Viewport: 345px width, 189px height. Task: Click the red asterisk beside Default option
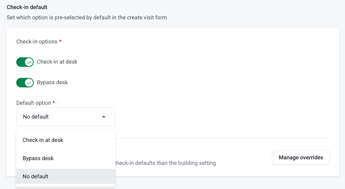[54, 103]
